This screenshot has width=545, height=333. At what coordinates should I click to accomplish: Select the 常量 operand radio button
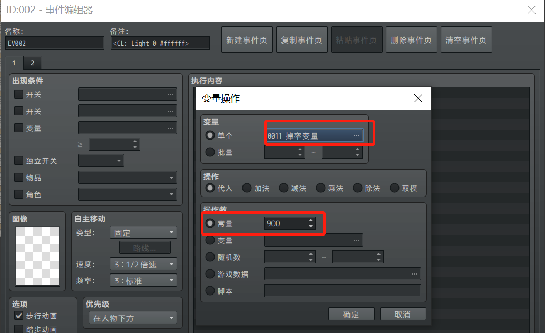click(210, 223)
